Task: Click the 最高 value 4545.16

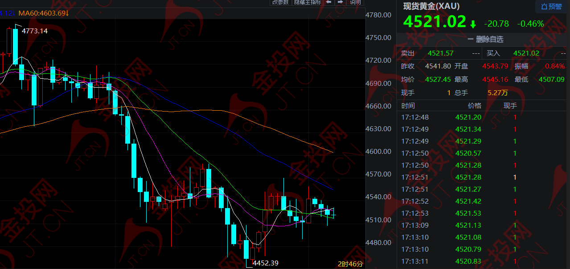Action: coord(495,79)
